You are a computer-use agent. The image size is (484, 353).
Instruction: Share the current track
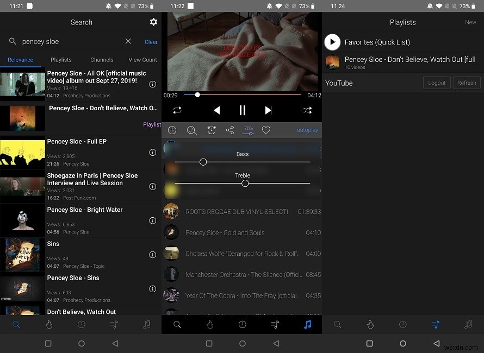point(230,130)
